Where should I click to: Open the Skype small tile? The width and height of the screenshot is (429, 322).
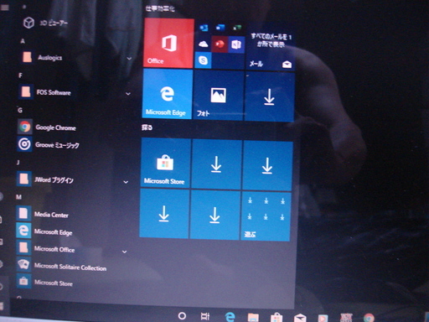(x=203, y=60)
